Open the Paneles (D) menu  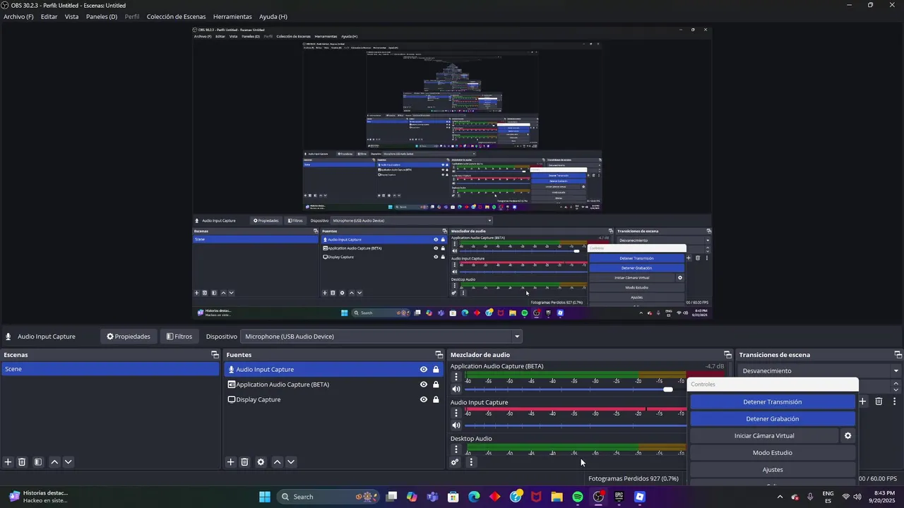pos(102,16)
